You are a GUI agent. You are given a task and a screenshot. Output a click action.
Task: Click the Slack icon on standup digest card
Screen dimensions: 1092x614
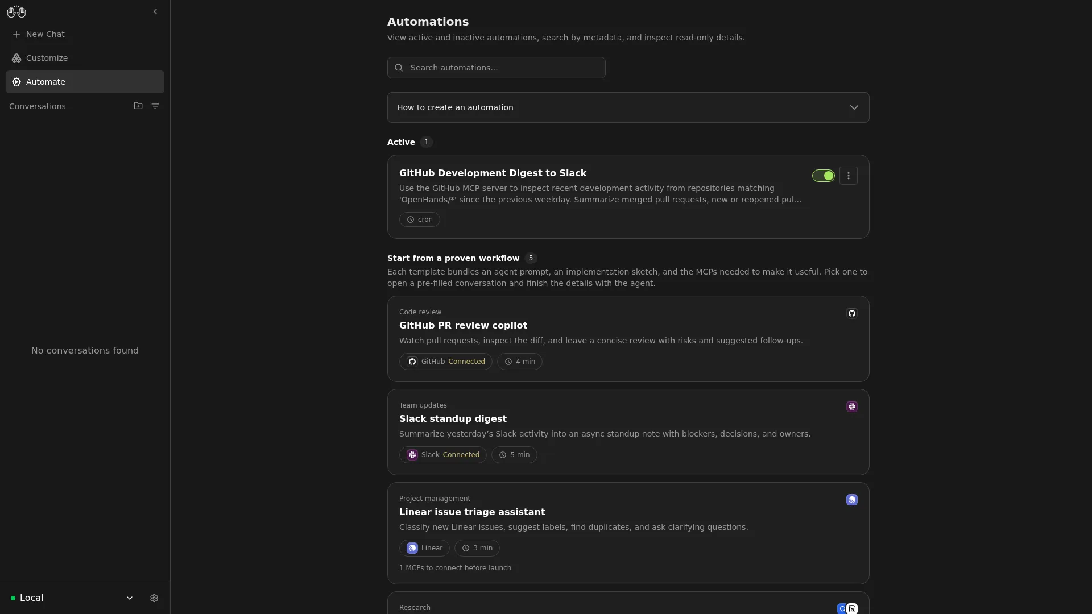click(x=851, y=406)
